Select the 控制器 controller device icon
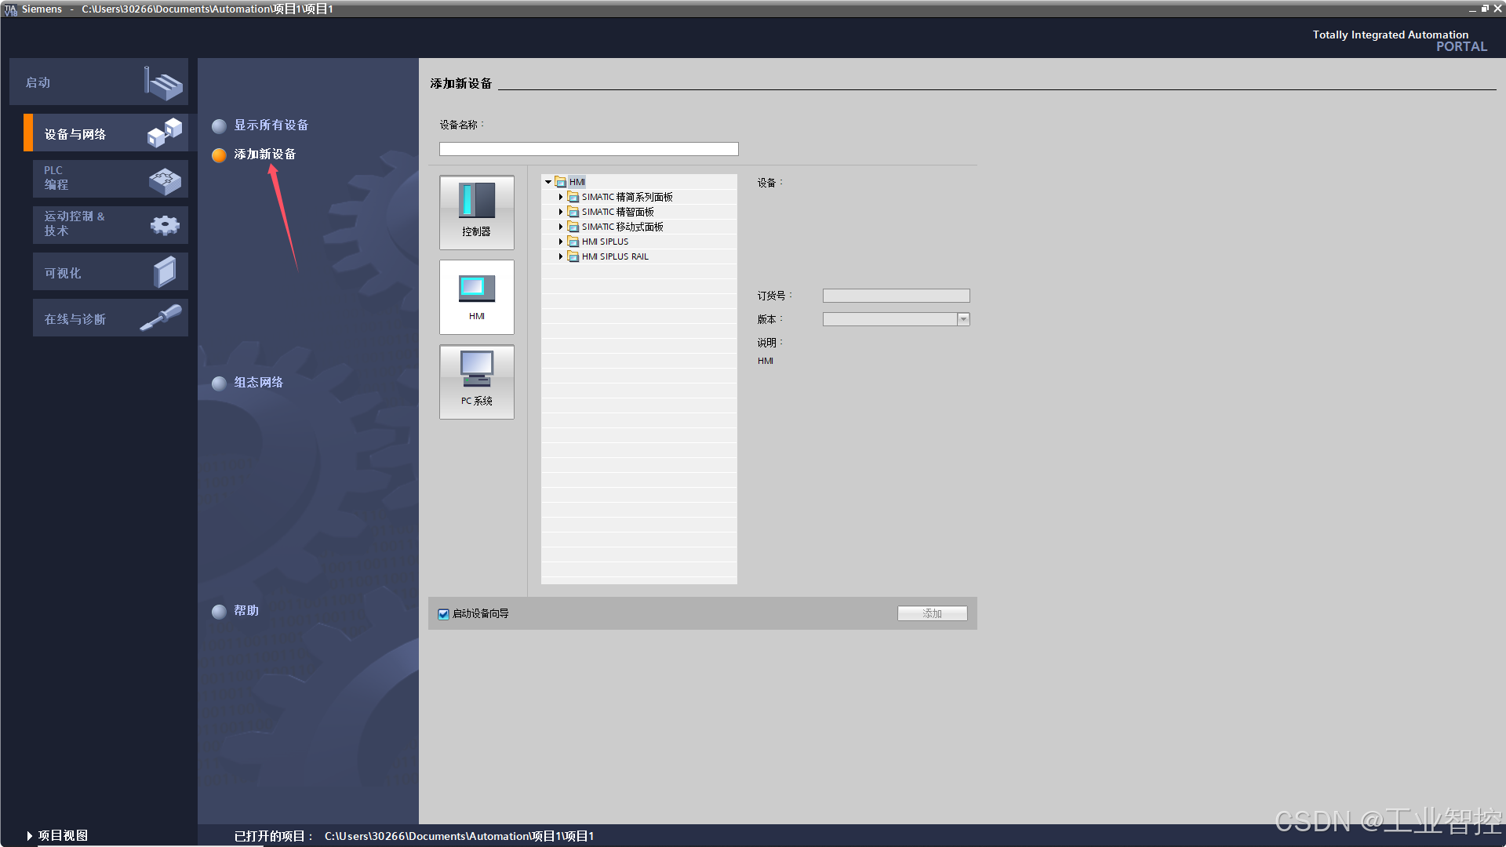The width and height of the screenshot is (1506, 847). pos(476,211)
